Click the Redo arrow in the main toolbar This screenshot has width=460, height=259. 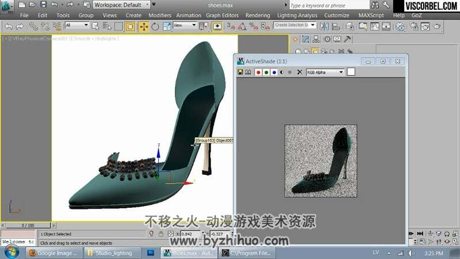coord(20,26)
